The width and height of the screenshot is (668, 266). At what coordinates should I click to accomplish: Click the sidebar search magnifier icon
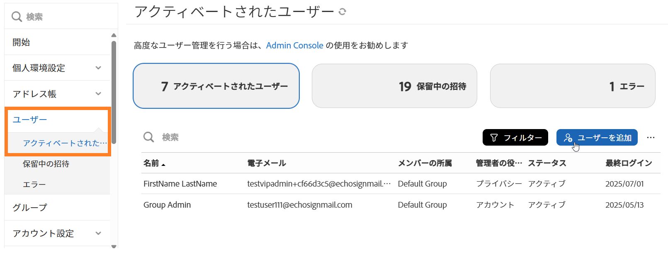[17, 17]
